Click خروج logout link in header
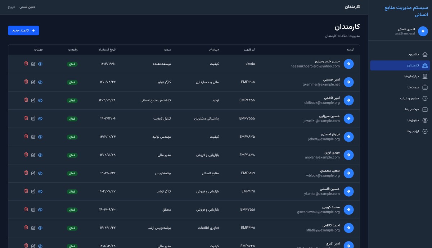 coord(12,7)
